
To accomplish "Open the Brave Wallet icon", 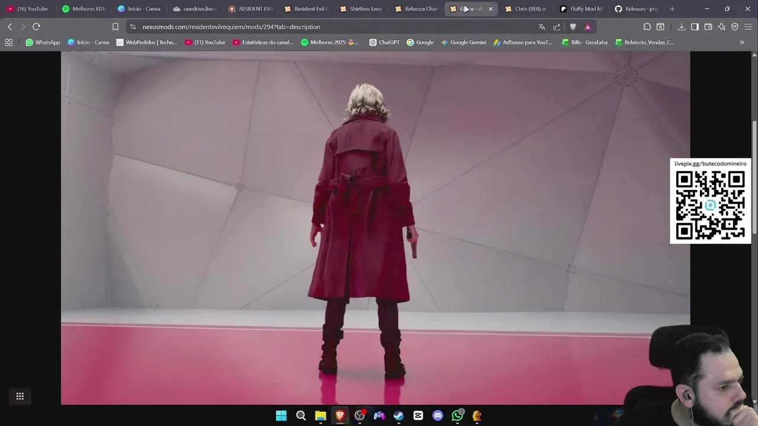I will coord(708,27).
